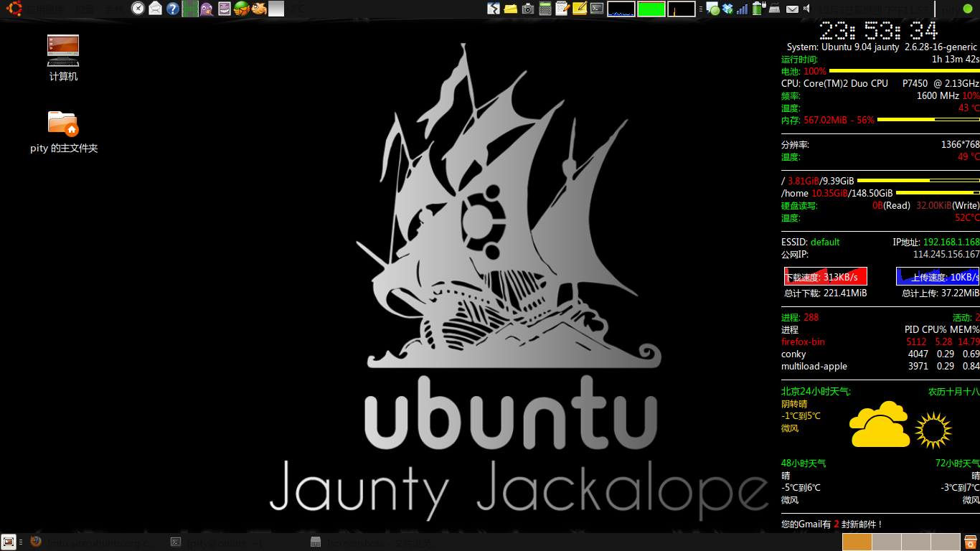Switch to the file browser window in taskbar
The height and width of the screenshot is (551, 980).
[x=372, y=542]
